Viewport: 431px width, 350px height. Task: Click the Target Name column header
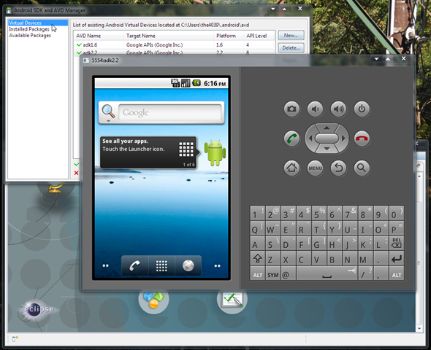(169, 36)
